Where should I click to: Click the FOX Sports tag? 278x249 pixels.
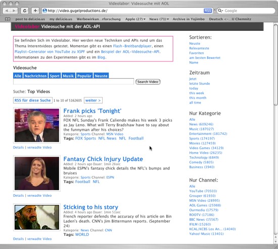[x=85, y=138]
